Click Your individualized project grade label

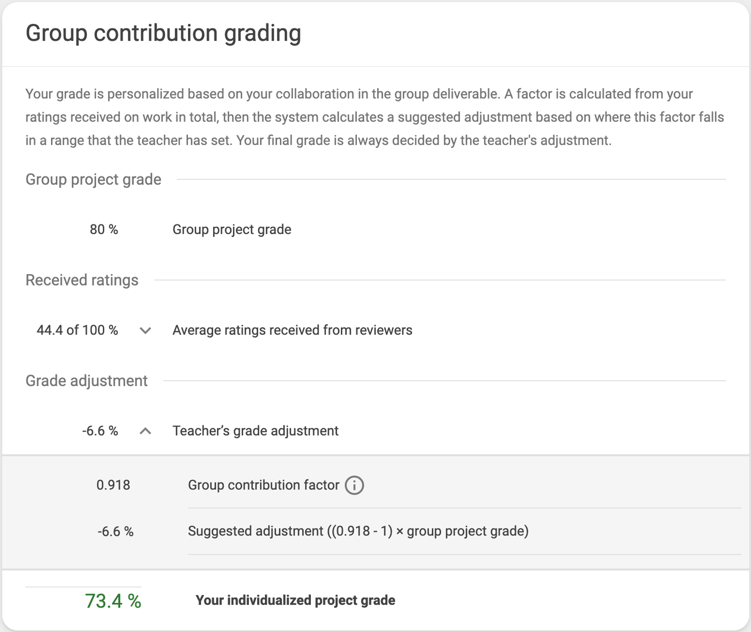(295, 601)
